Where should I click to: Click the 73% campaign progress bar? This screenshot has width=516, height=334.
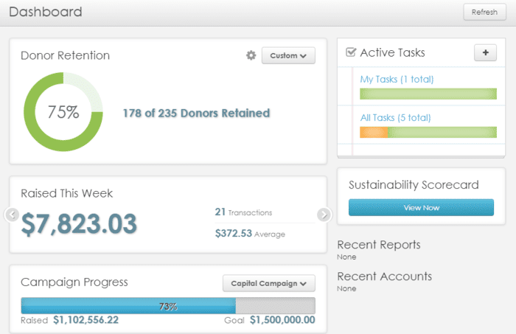168,306
